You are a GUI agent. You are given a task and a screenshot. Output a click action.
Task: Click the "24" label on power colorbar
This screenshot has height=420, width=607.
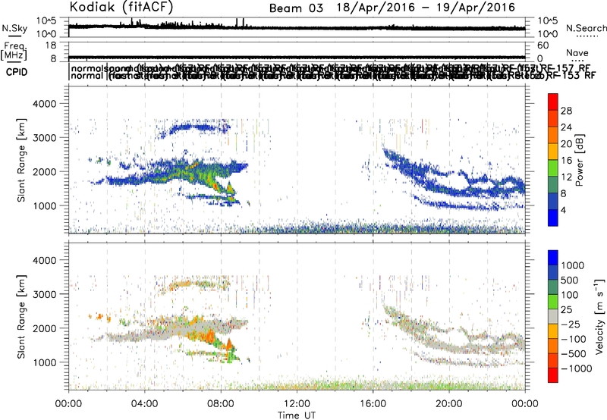566,127
